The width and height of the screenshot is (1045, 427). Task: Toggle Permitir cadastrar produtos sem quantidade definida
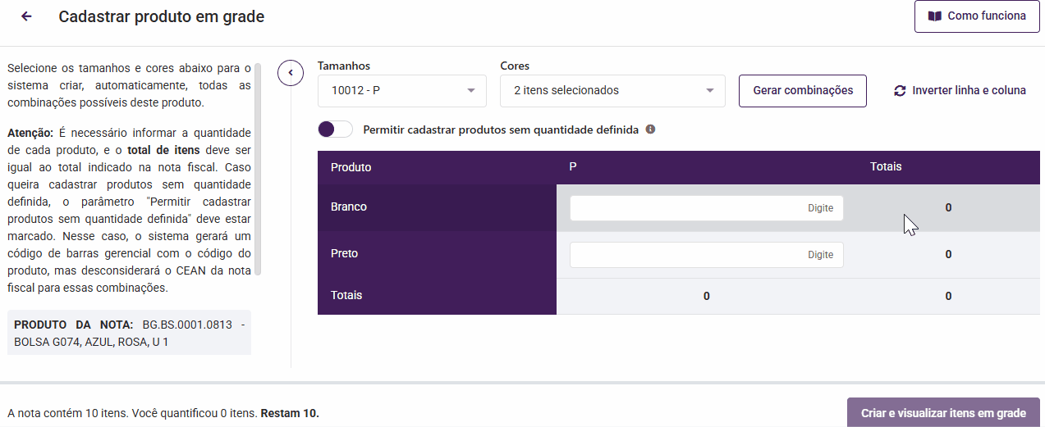pyautogui.click(x=335, y=129)
